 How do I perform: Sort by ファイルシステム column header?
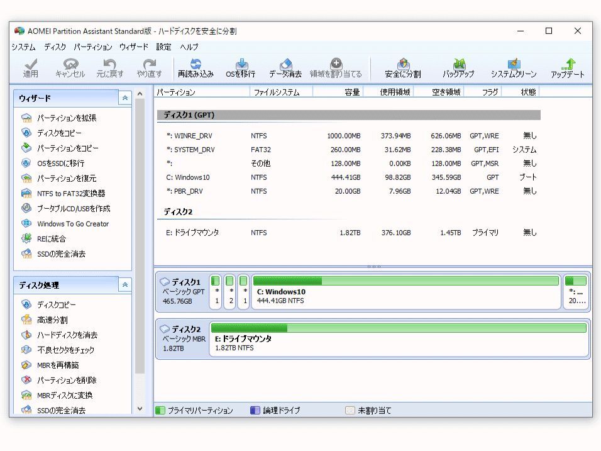point(282,92)
